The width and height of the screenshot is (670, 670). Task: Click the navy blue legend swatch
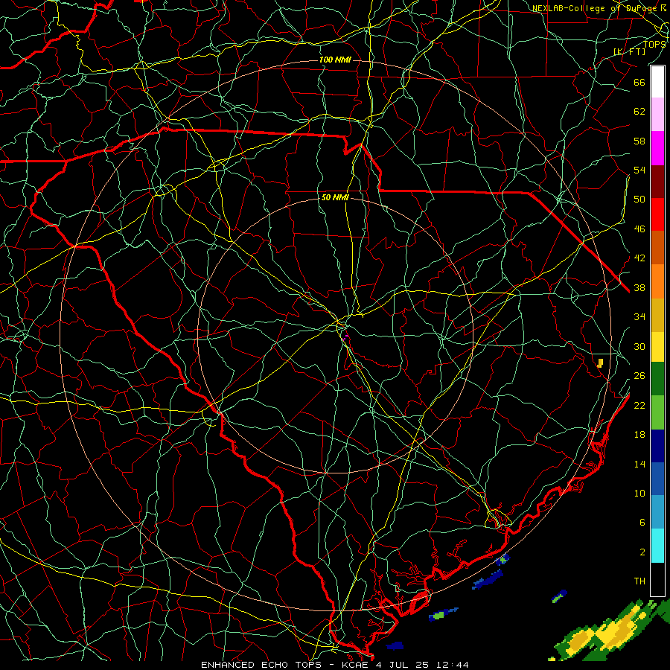[x=657, y=446]
